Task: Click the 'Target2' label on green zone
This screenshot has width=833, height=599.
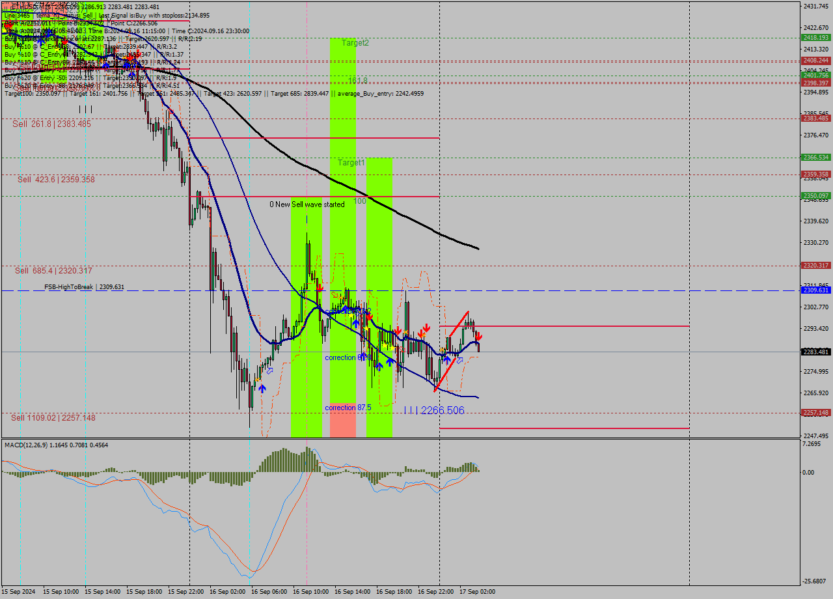Action: pyautogui.click(x=355, y=43)
